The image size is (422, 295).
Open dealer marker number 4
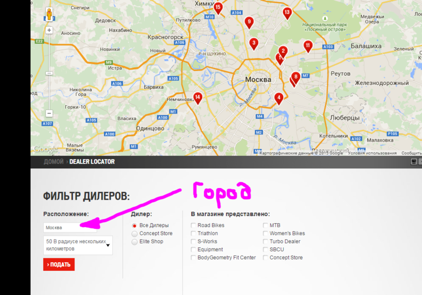pos(278,99)
